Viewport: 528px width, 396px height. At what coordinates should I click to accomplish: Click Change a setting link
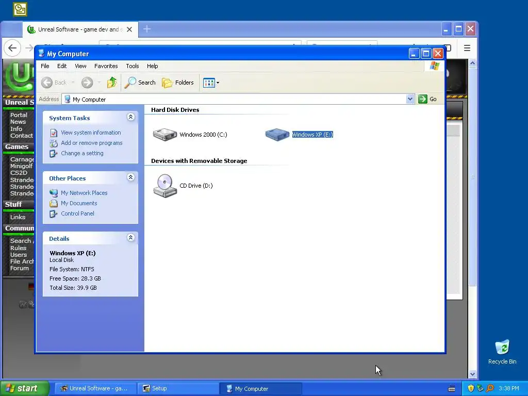[x=82, y=153]
